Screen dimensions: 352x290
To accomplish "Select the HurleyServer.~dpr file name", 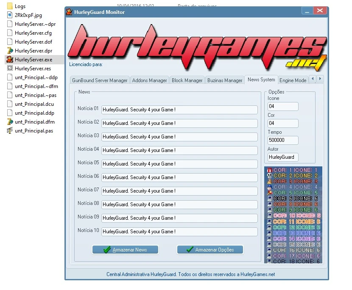I will coord(35,24).
